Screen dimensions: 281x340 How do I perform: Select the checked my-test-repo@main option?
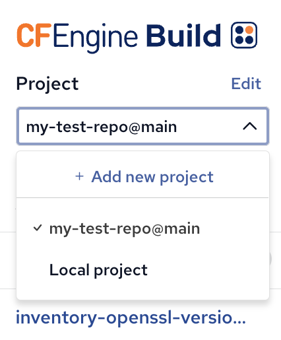click(142, 228)
